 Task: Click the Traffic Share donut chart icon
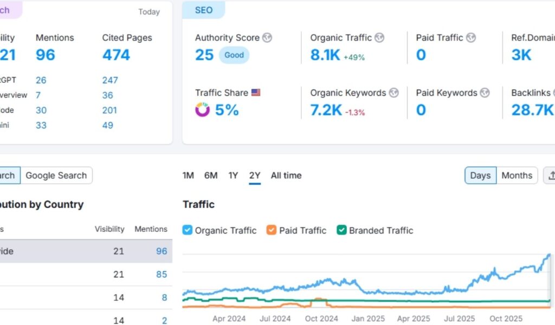(x=202, y=110)
